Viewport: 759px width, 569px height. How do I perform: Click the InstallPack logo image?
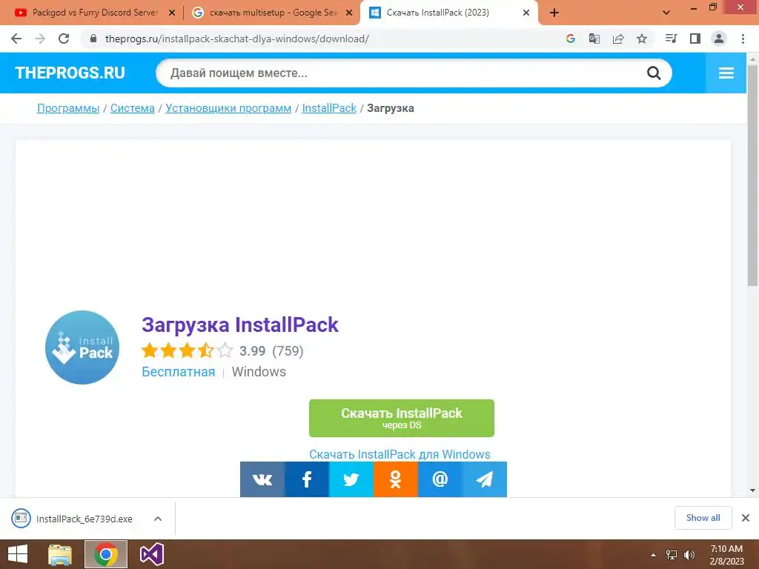82,347
